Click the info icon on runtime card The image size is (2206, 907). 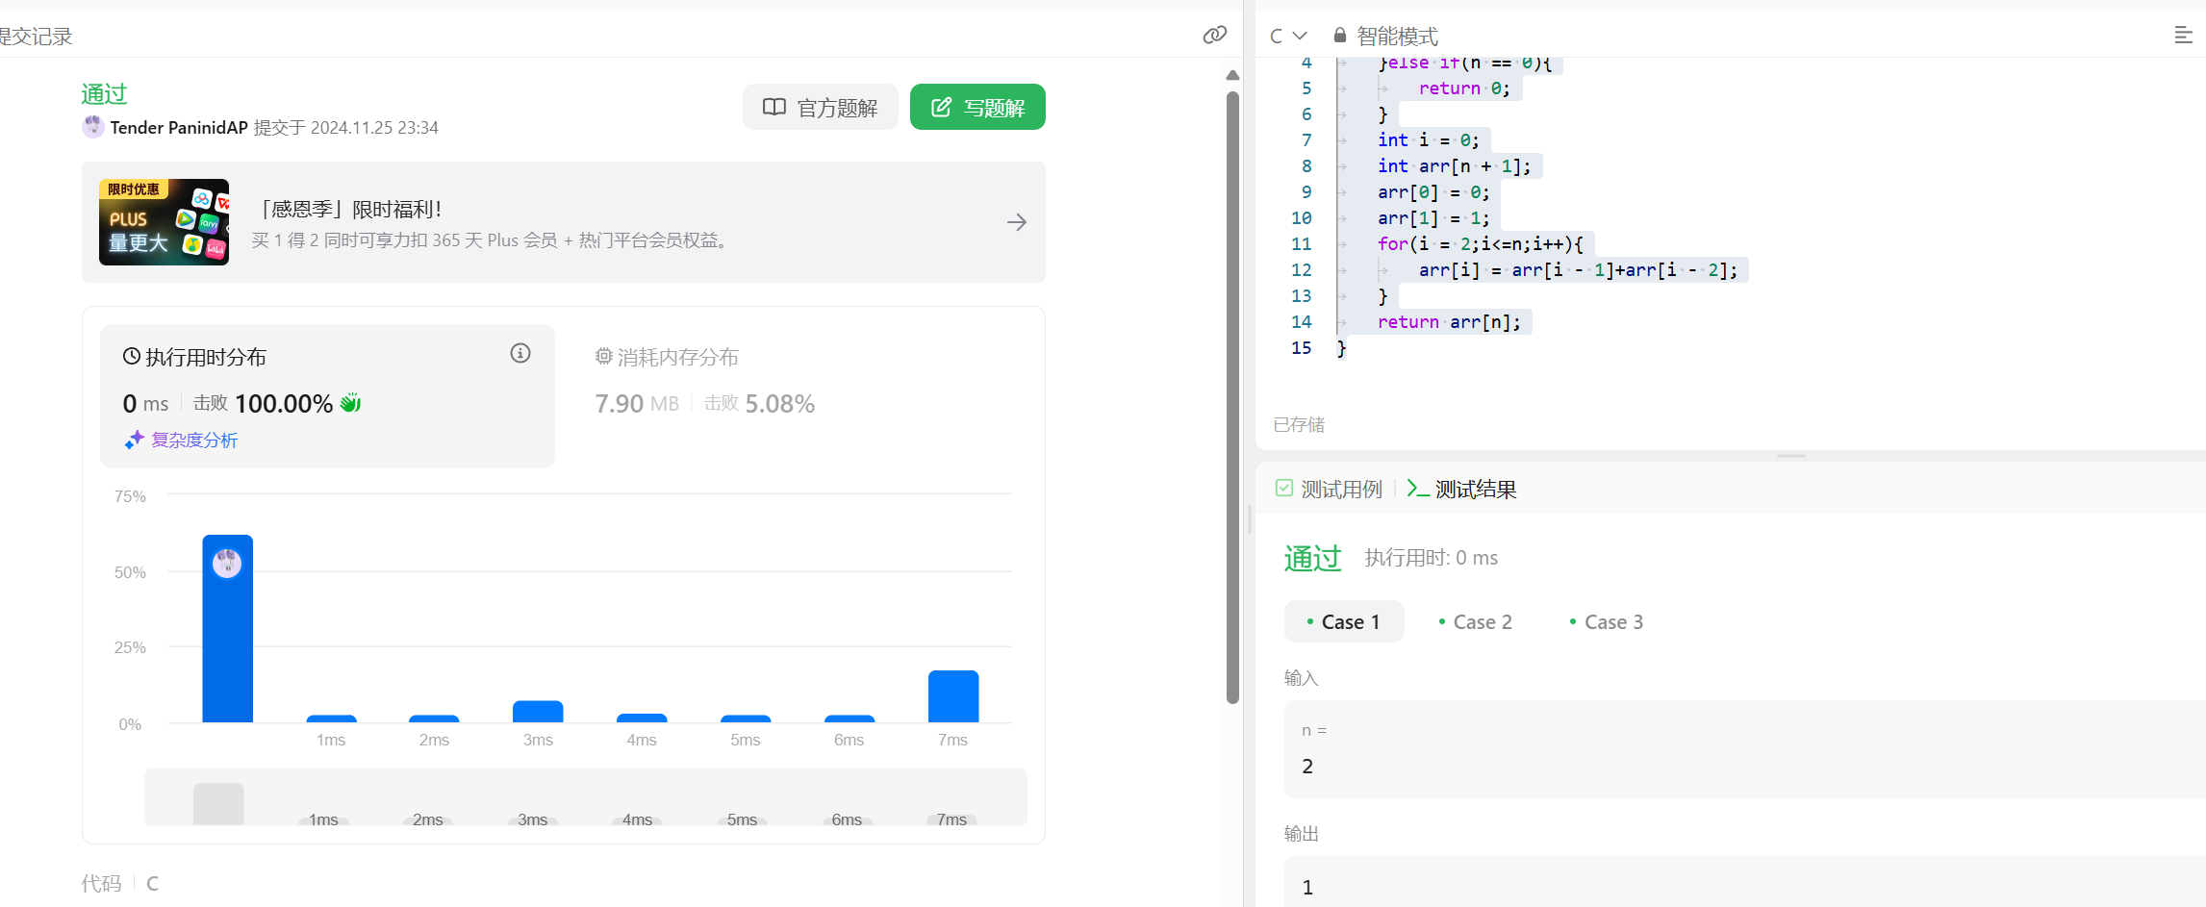click(520, 353)
